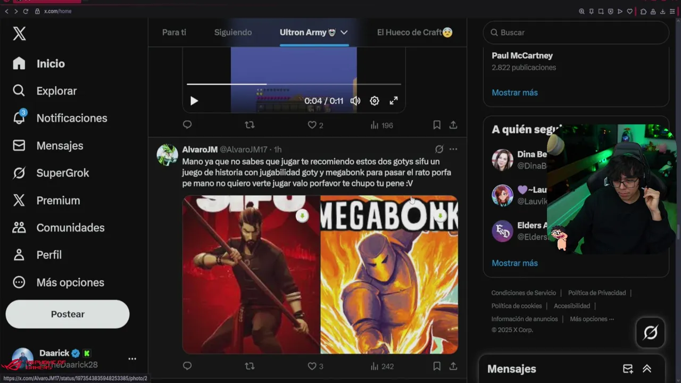
Task: Open the MEGABONK image in the post
Action: pyautogui.click(x=389, y=274)
